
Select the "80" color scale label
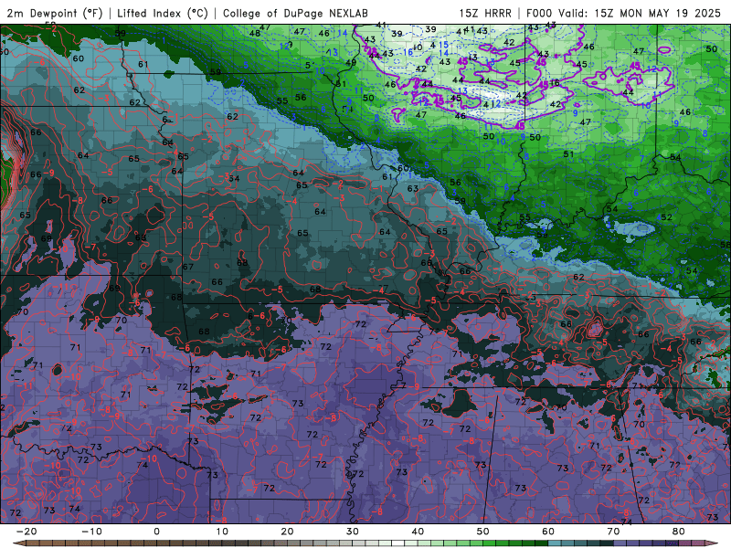(x=679, y=532)
